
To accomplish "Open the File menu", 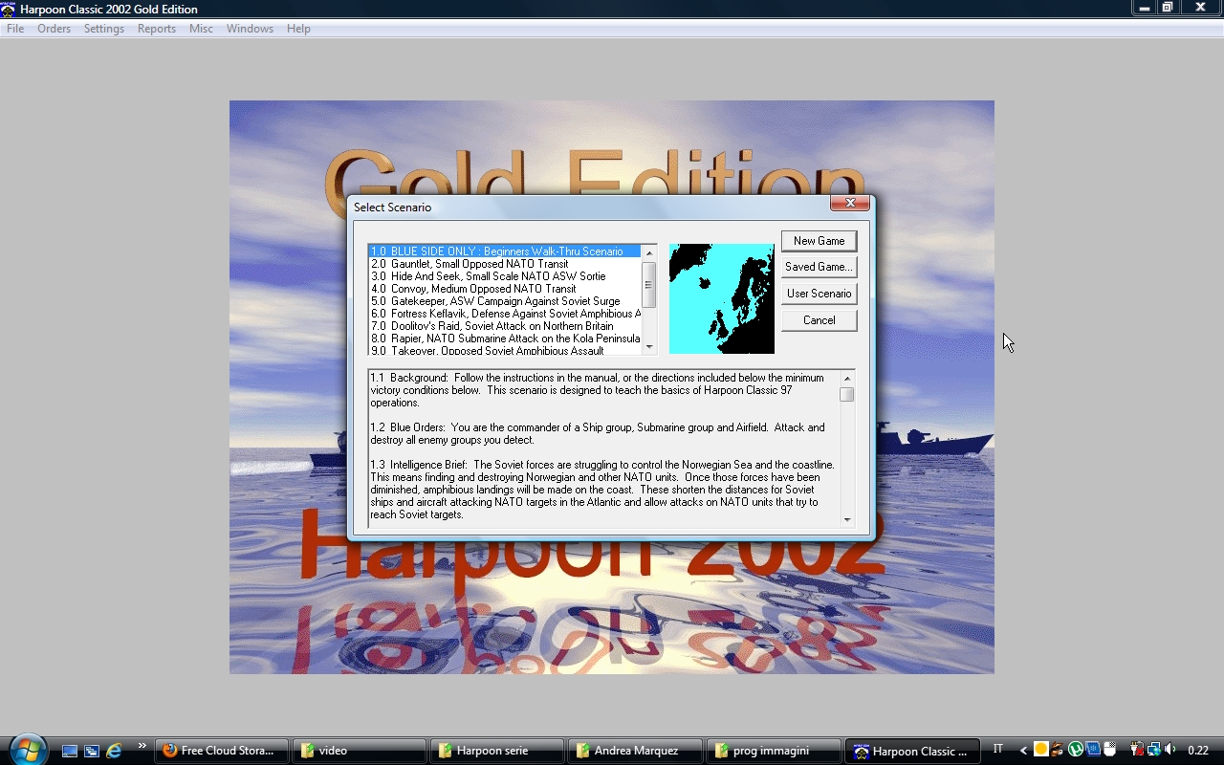I will click(x=15, y=29).
